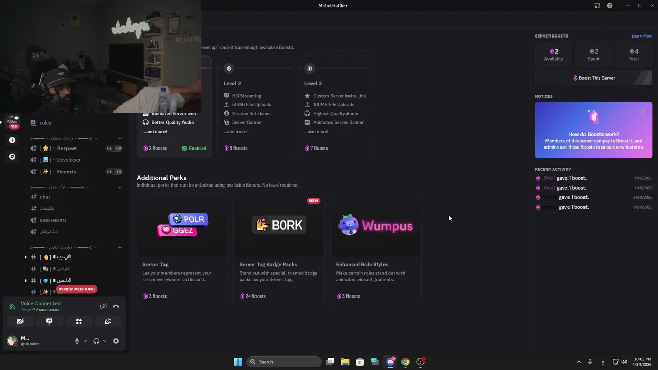The height and width of the screenshot is (370, 658).
Task: Click the Total boosts counter
Action: pos(634,54)
